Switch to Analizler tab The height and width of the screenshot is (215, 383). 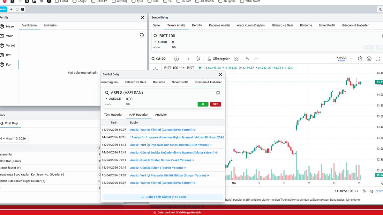(x=161, y=115)
